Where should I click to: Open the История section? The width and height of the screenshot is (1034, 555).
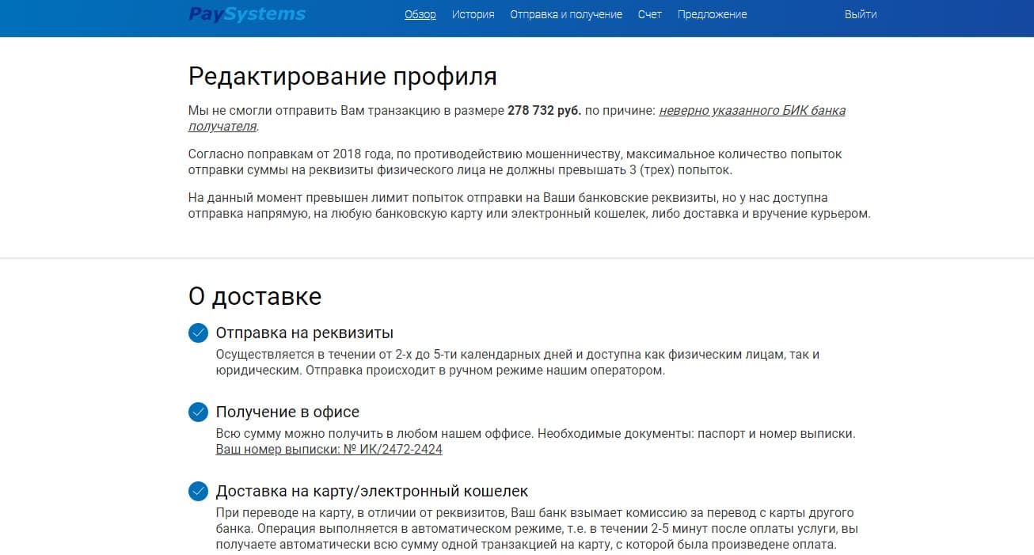(x=472, y=13)
